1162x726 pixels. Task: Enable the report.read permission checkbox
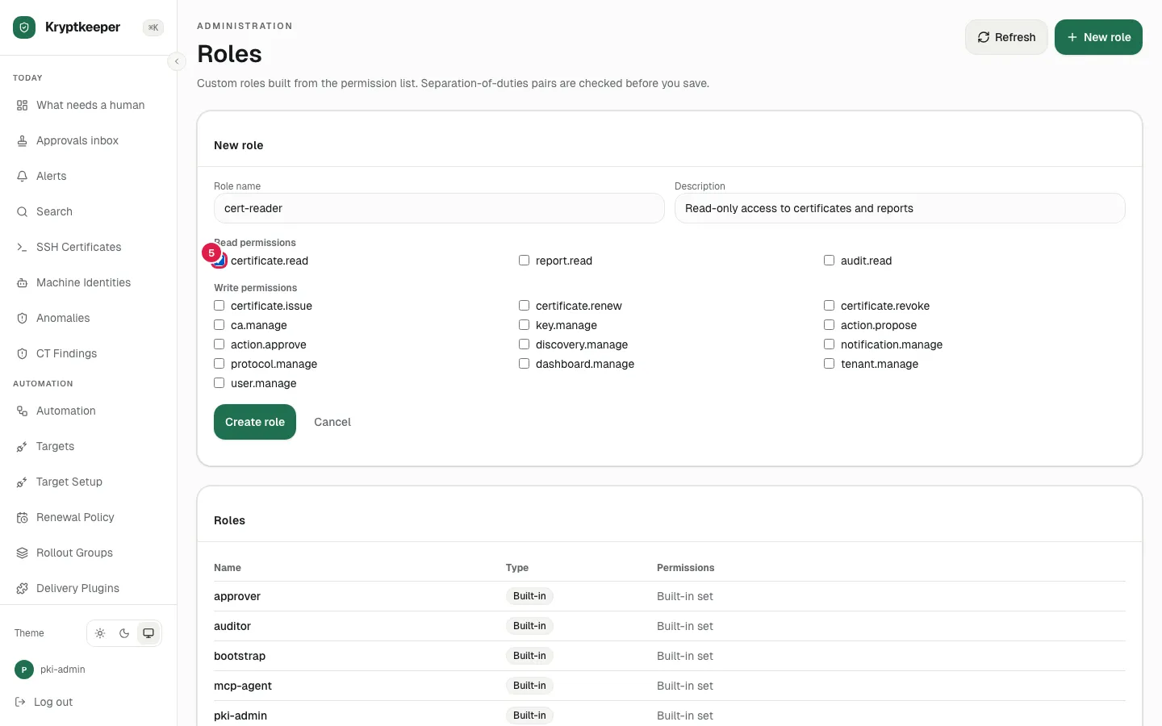[524, 261]
